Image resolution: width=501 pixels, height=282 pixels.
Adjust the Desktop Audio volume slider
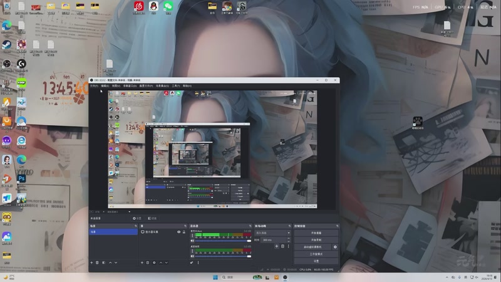pyautogui.click(x=223, y=256)
